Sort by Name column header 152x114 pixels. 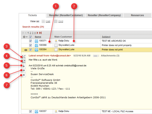pyautogui.click(x=38, y=37)
